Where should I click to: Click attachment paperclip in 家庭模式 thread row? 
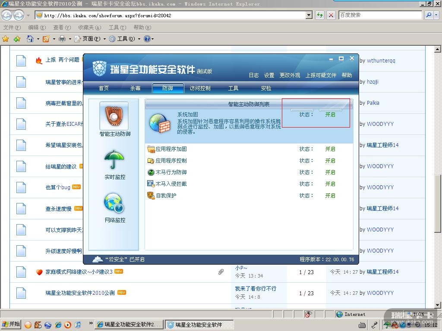coord(221,272)
